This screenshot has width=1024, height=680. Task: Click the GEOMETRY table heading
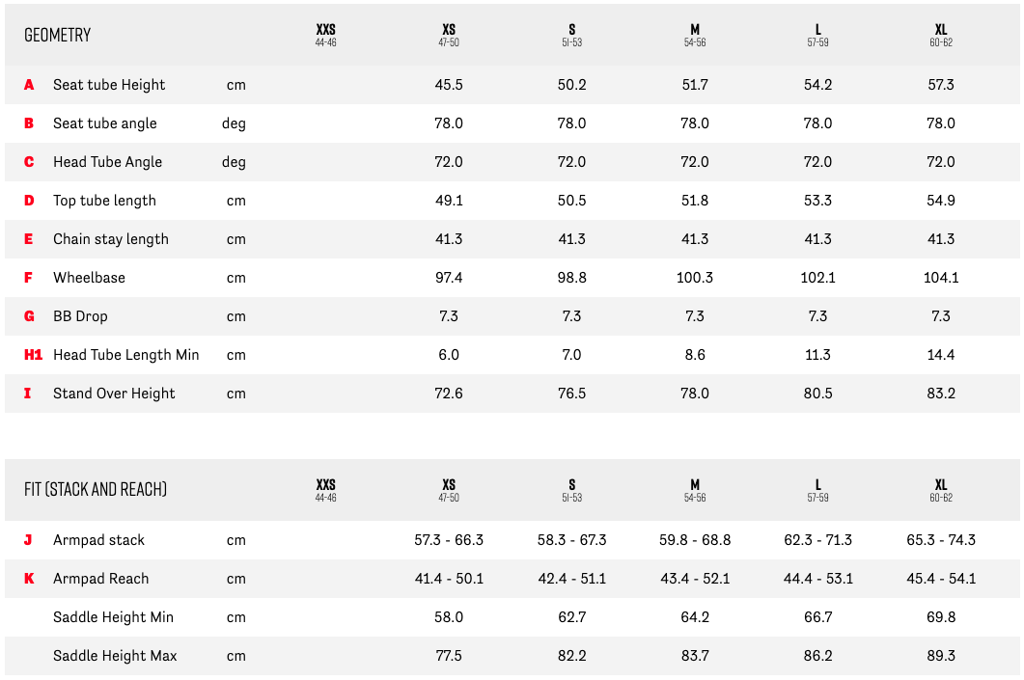pyautogui.click(x=57, y=35)
